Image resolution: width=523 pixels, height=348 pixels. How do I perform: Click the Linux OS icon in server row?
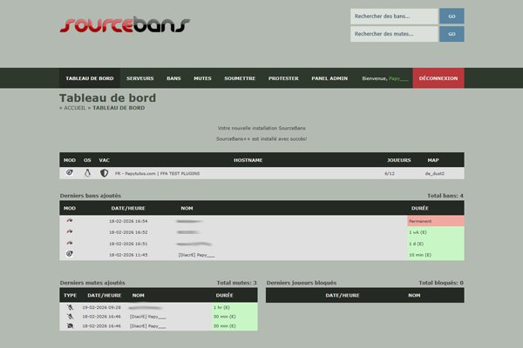pos(87,173)
